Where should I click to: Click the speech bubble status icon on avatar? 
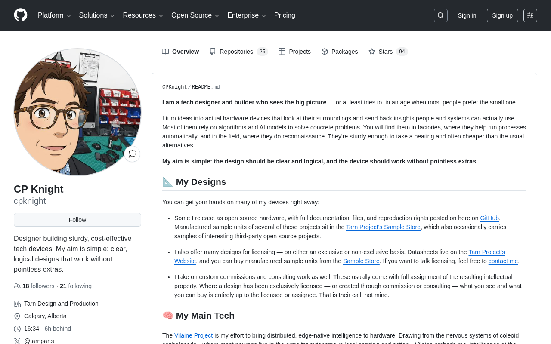[132, 154]
